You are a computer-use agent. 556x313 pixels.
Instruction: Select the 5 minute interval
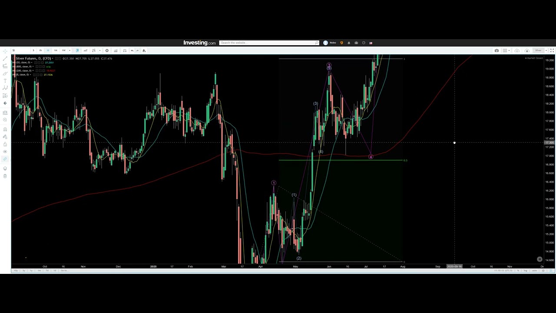(x=33, y=50)
